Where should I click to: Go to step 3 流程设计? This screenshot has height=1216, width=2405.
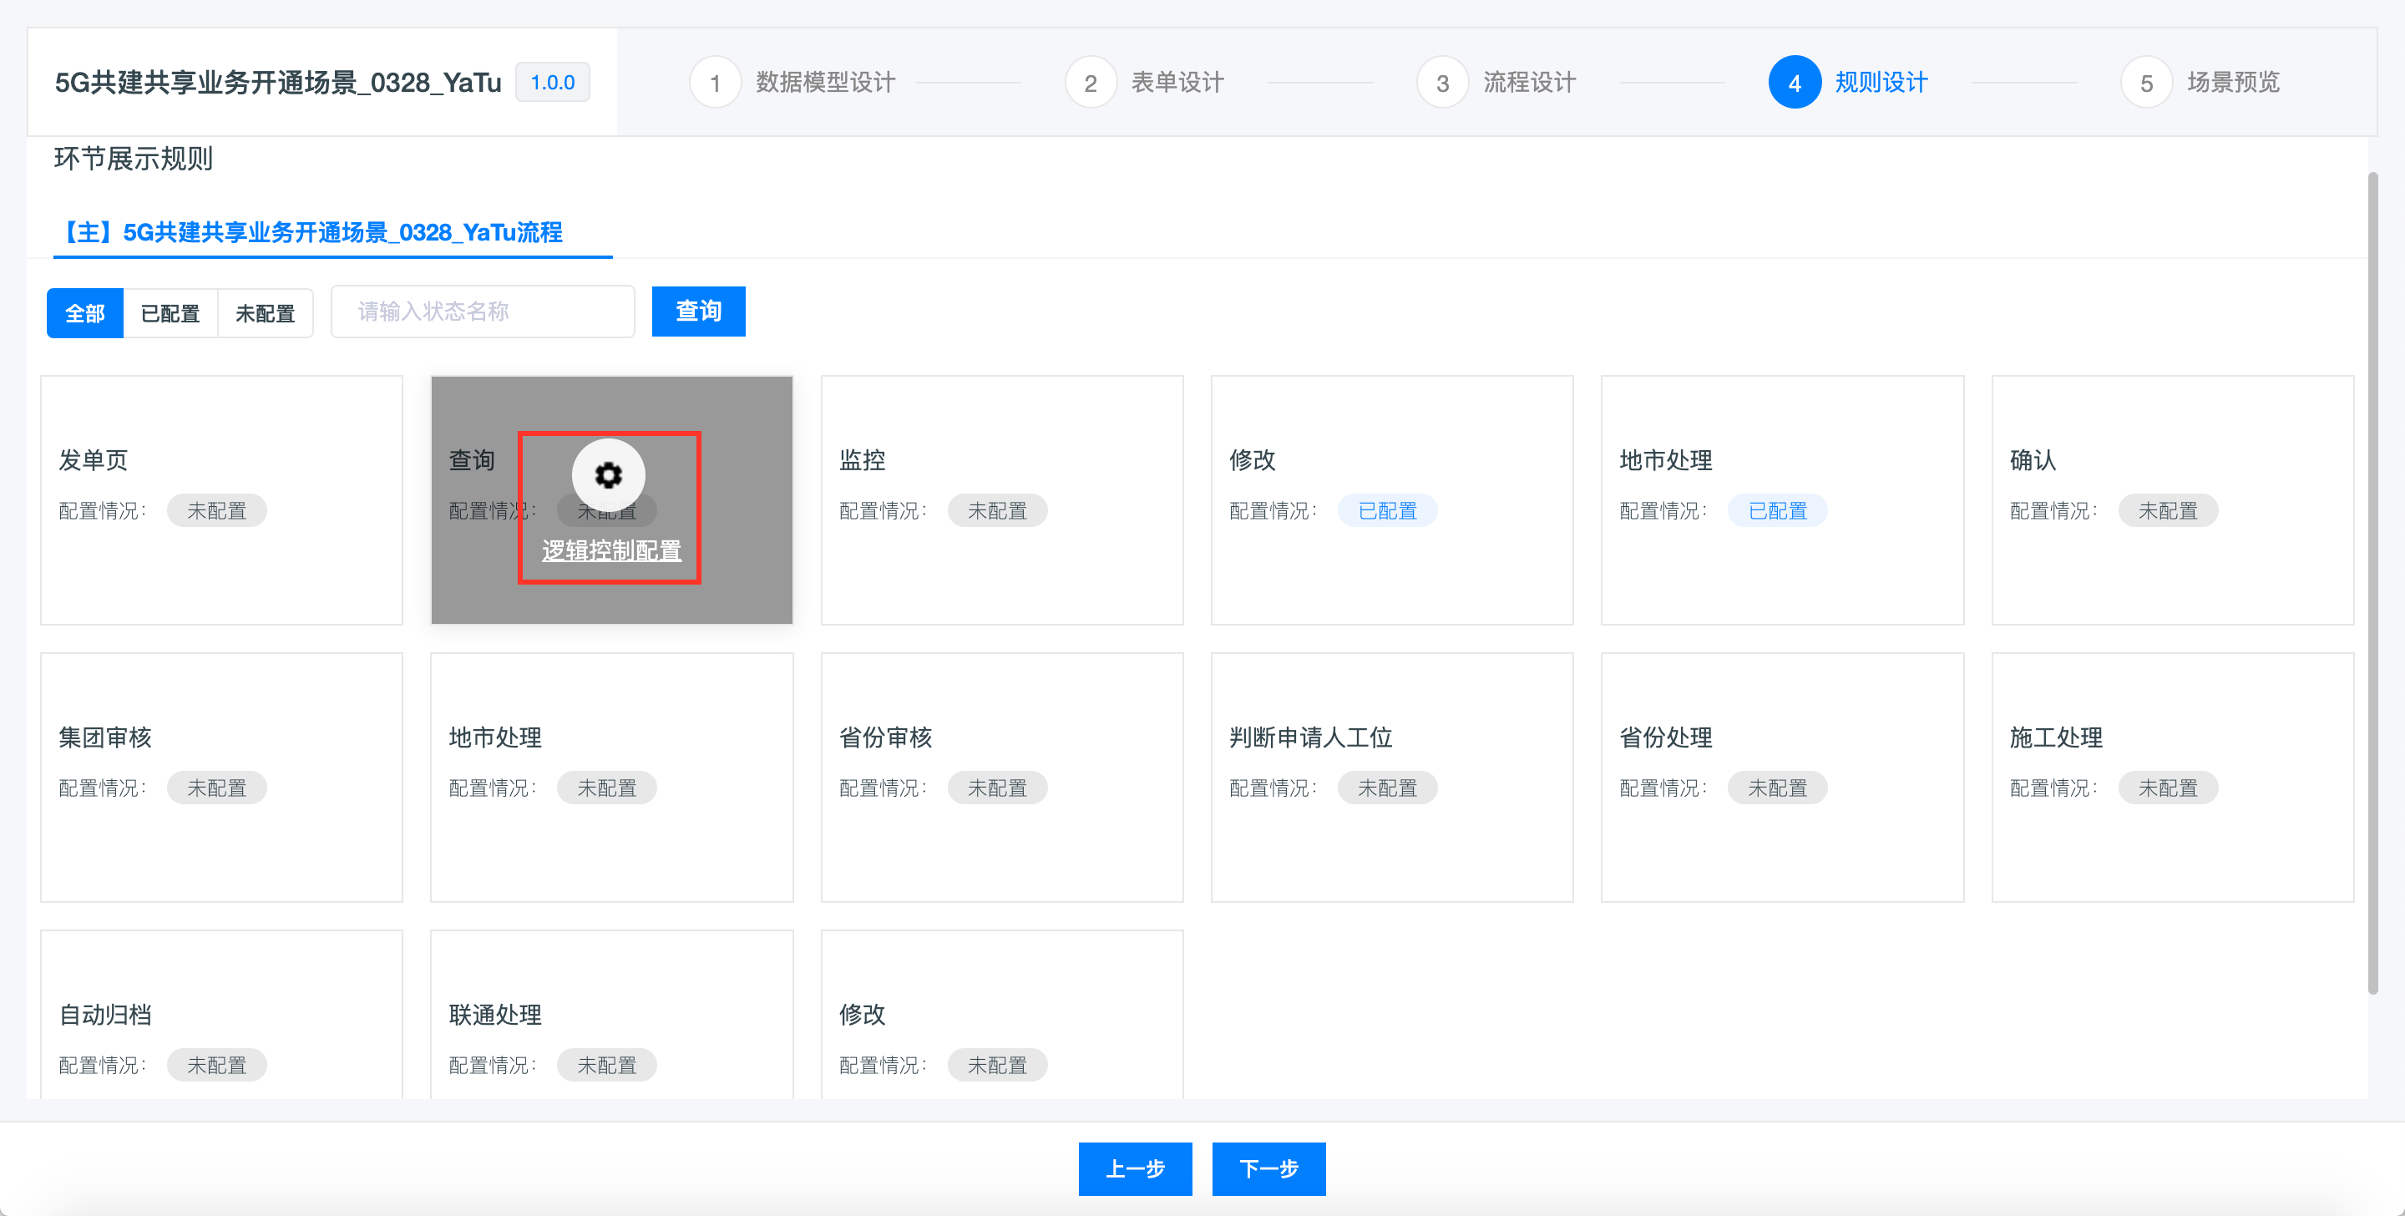click(1496, 82)
